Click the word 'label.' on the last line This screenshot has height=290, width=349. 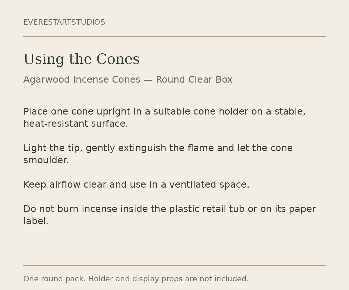pyautogui.click(x=36, y=221)
